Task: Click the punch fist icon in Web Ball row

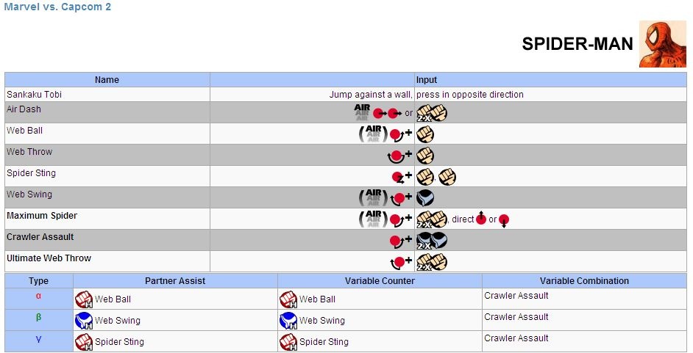Action: click(425, 134)
